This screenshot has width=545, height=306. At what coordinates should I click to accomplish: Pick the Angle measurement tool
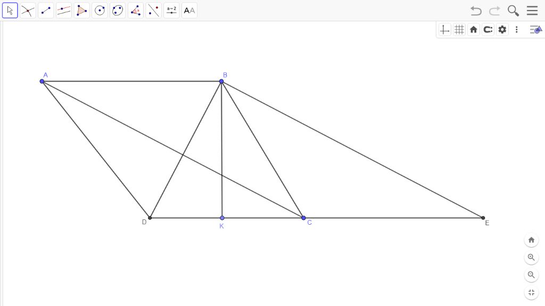point(136,11)
